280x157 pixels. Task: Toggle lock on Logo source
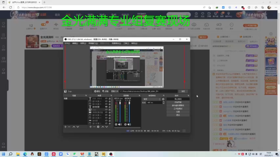click(110, 110)
